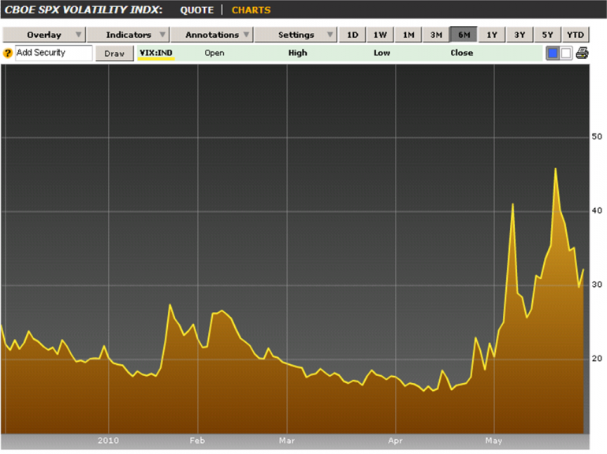Viewport: 607px width, 454px height.
Task: Show year-to-date with YTD button
Action: [x=575, y=35]
